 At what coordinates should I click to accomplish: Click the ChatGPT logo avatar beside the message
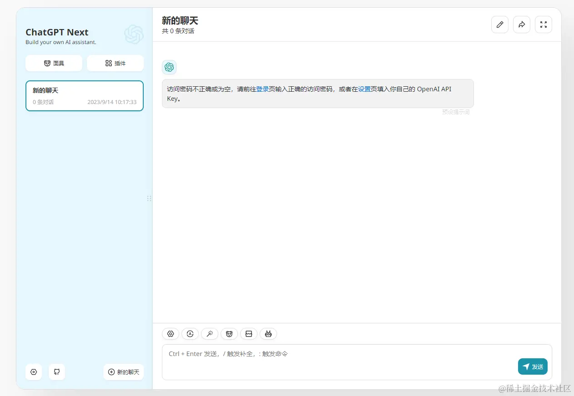(169, 67)
